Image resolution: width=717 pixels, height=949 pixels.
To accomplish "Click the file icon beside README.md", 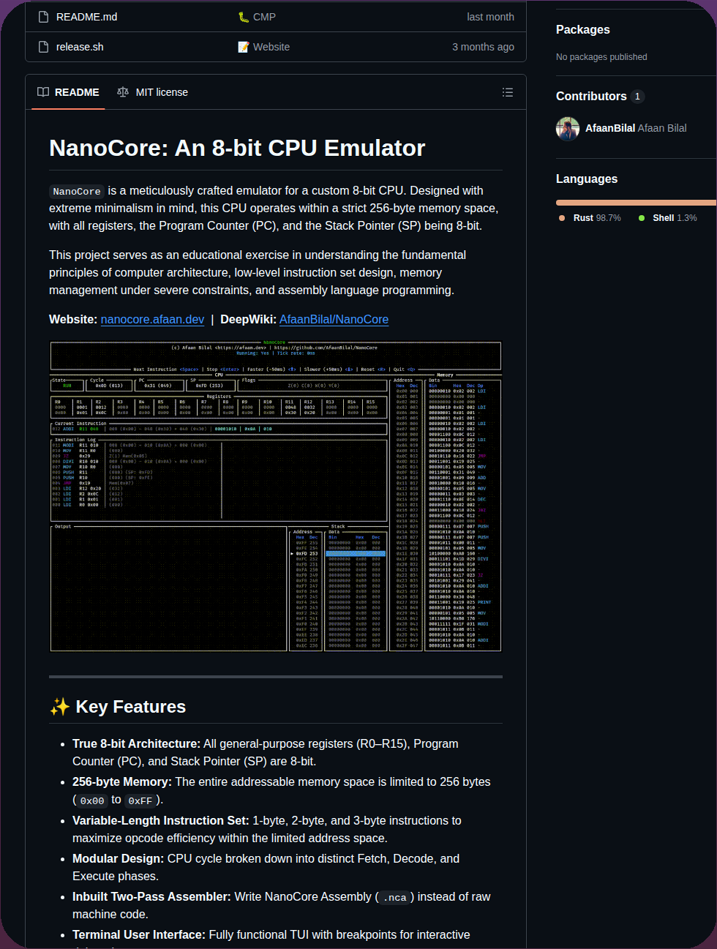I will tap(43, 17).
